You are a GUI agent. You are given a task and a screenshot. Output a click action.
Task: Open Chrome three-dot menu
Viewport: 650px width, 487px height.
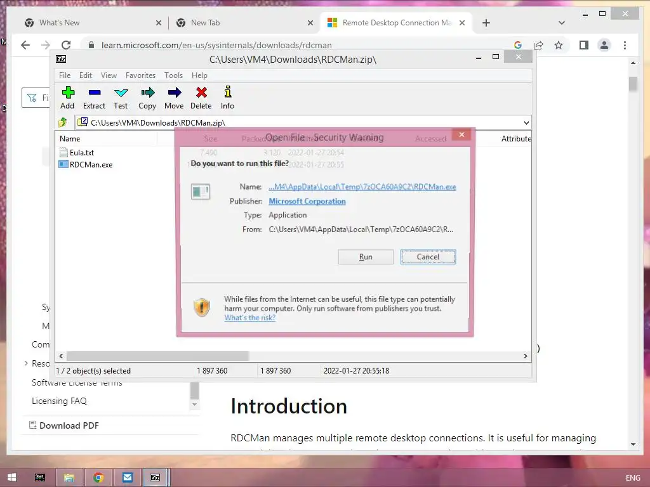click(x=625, y=45)
